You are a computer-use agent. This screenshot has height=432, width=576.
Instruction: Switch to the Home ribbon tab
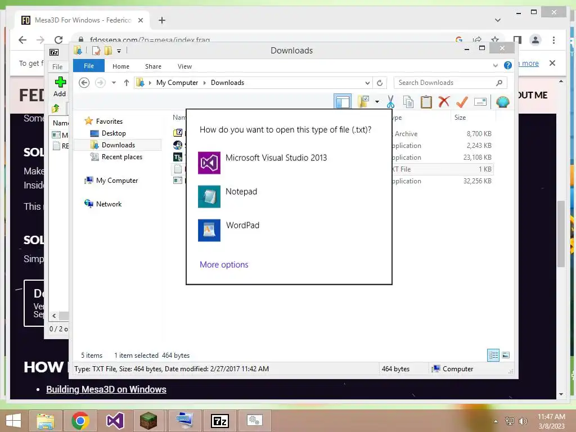[x=121, y=66]
